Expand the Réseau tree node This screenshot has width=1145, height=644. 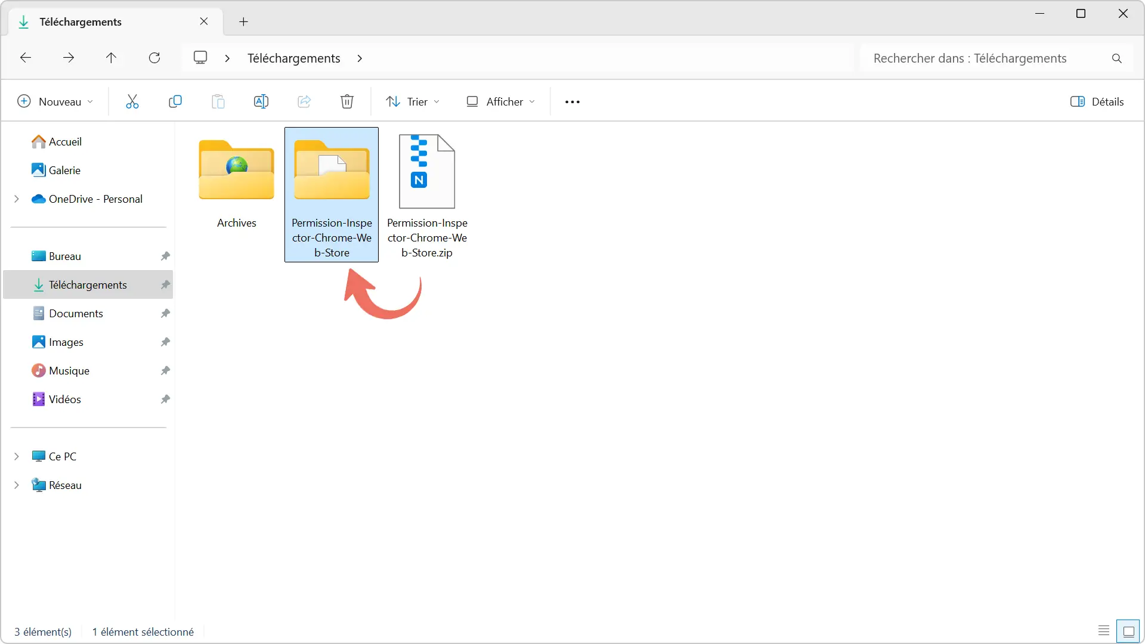click(17, 485)
